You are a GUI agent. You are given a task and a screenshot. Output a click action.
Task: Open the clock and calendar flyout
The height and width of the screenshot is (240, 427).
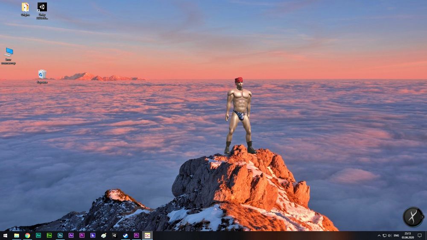(x=408, y=235)
